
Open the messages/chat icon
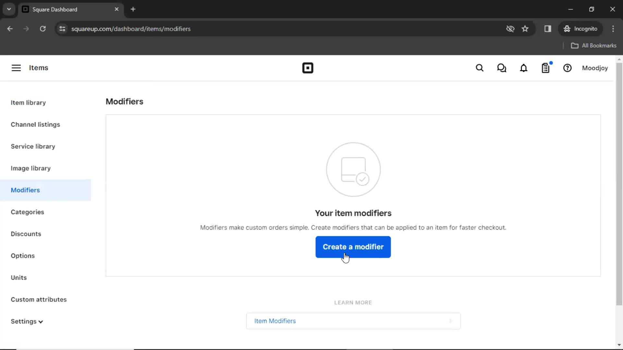pos(502,68)
